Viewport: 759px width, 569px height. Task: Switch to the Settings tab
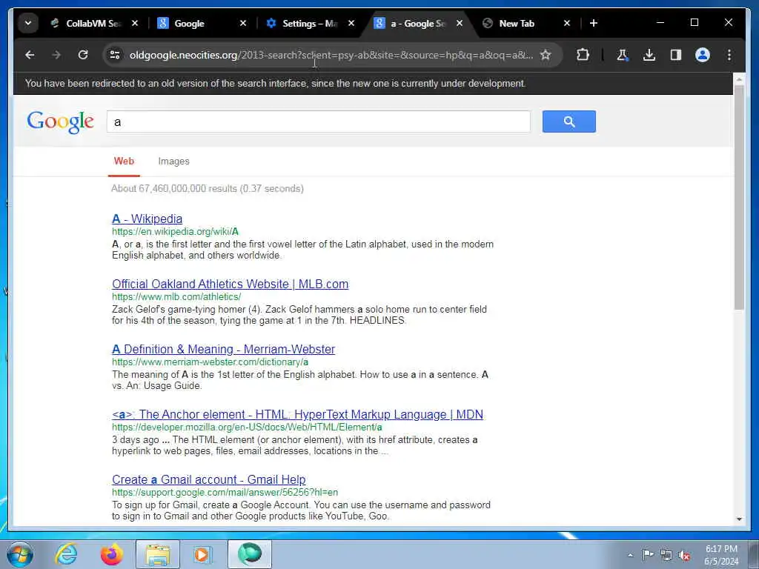coord(310,23)
